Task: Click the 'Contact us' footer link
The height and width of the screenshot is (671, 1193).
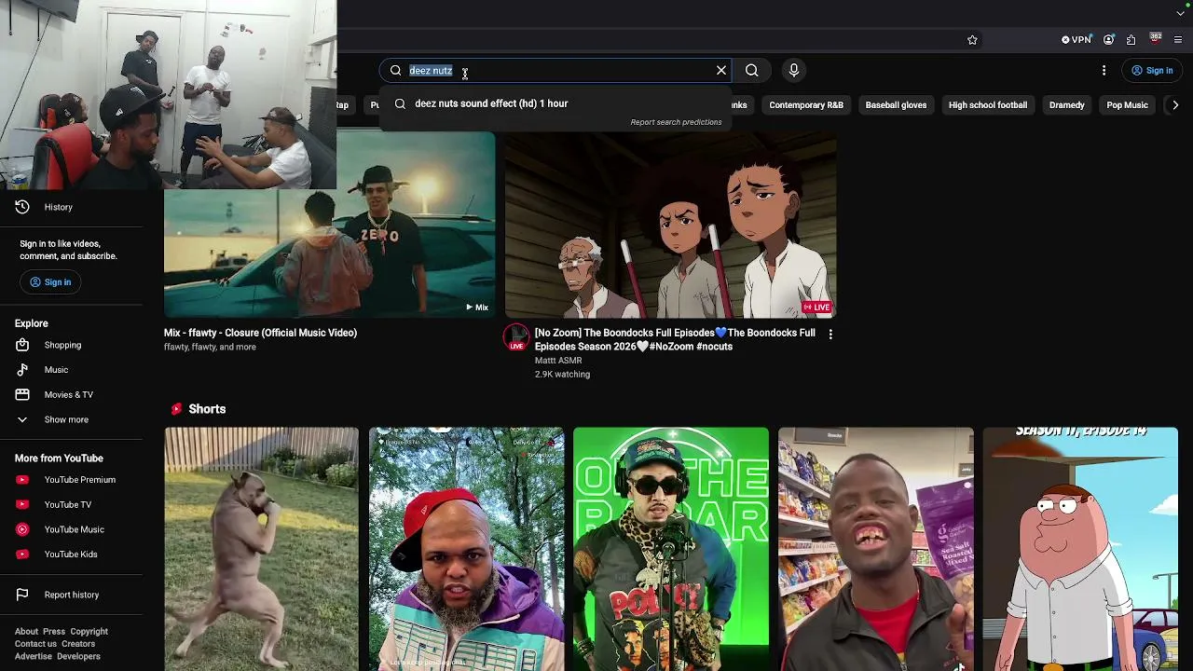Action: tap(35, 644)
